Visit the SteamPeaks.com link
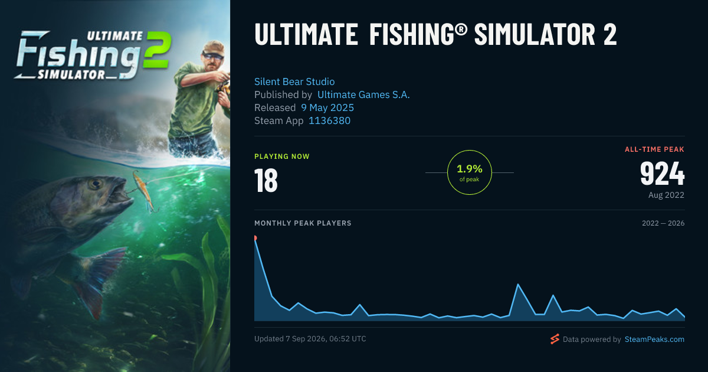708x372 pixels. 654,340
